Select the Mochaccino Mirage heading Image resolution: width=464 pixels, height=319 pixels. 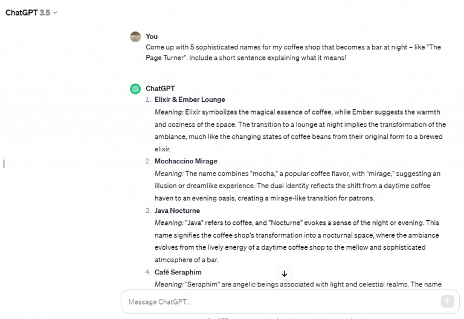[x=186, y=161]
